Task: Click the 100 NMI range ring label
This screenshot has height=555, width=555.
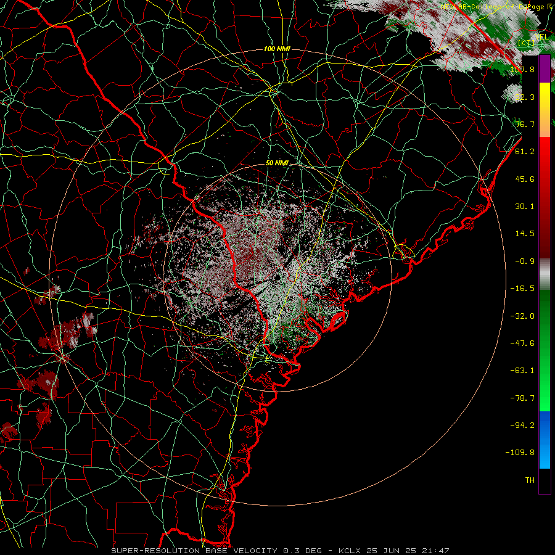Action: (x=277, y=49)
